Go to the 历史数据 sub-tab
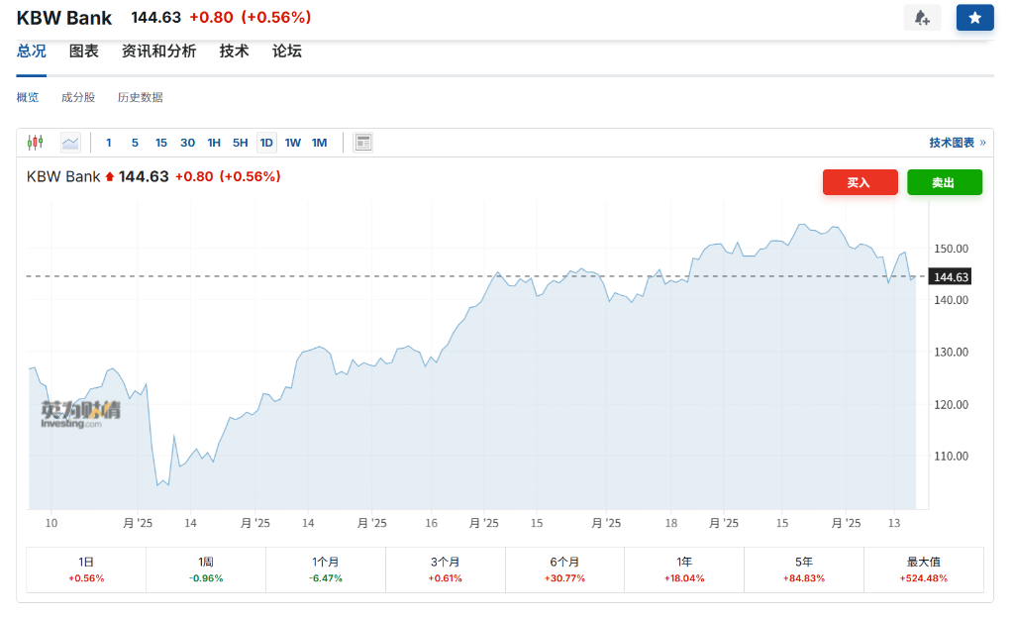 (140, 97)
